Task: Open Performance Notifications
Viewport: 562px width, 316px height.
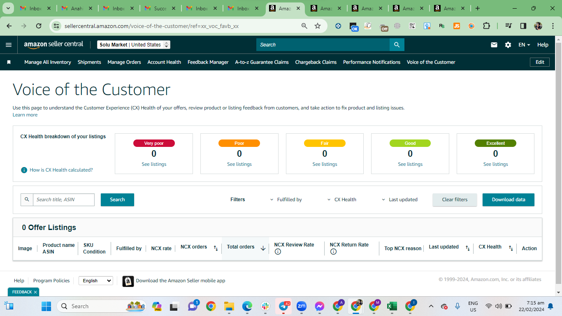Action: pyautogui.click(x=372, y=62)
